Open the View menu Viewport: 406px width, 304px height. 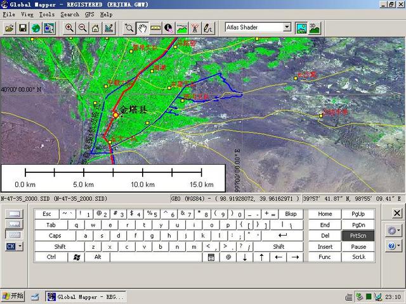click(27, 15)
